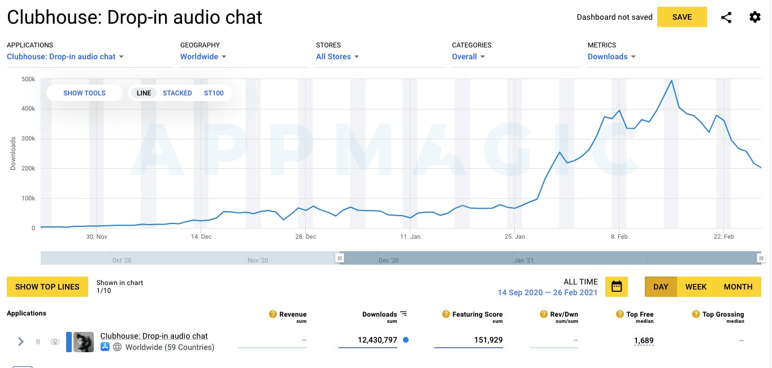This screenshot has height=368, width=772.
Task: Click the Top Free help icon
Action: click(x=620, y=314)
